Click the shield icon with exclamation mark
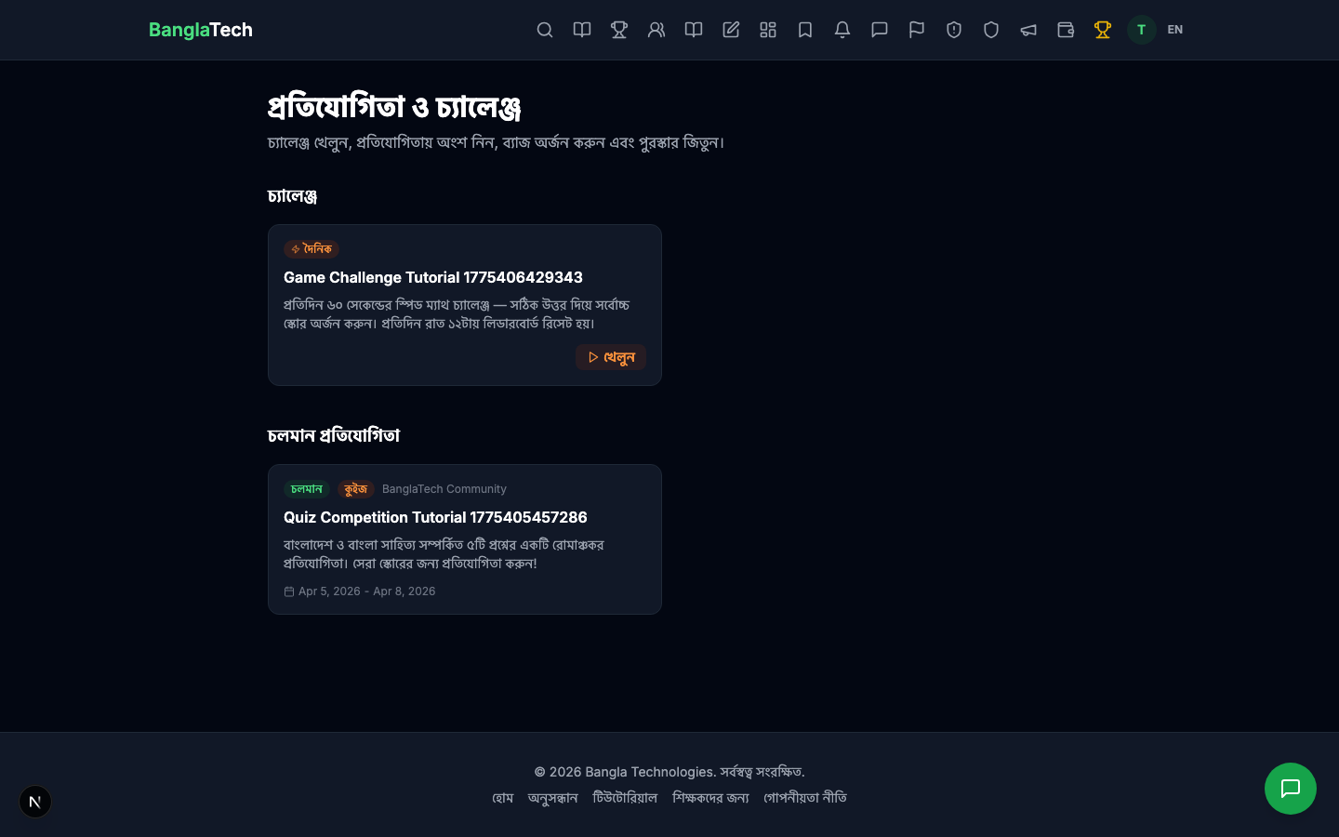Screen dimensions: 1339x837 [954, 30]
